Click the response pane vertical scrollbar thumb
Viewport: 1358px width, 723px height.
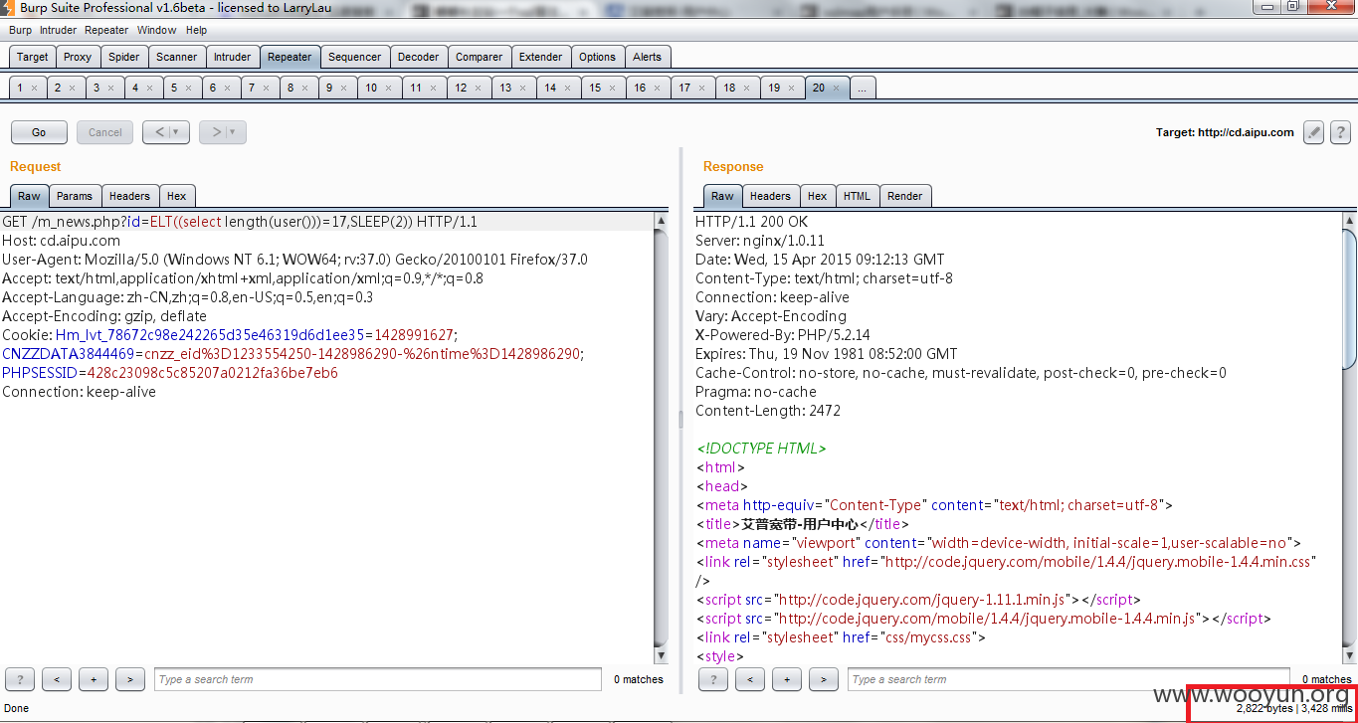pyautogui.click(x=1350, y=298)
